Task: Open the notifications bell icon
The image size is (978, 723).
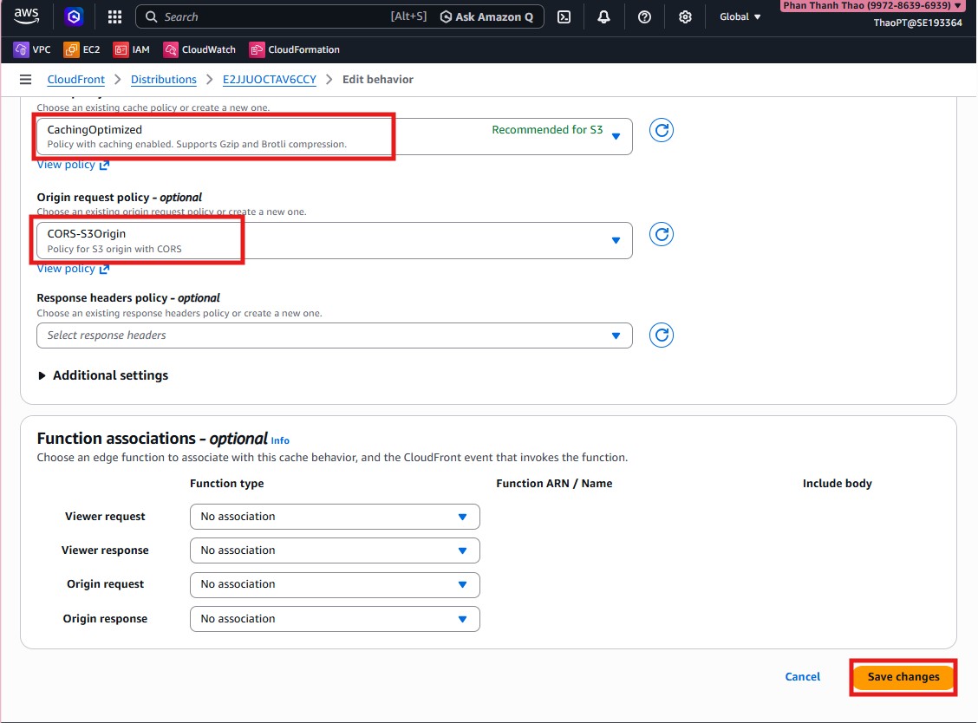Action: pos(603,16)
